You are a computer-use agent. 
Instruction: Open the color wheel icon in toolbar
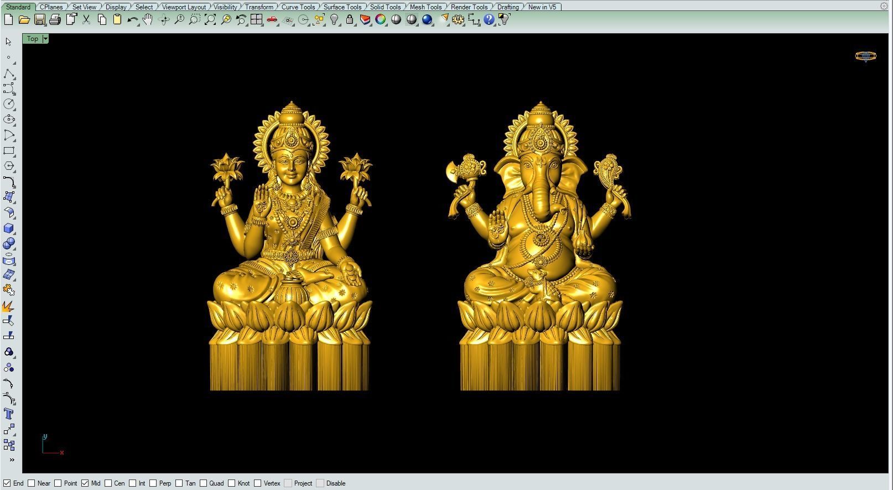point(381,20)
